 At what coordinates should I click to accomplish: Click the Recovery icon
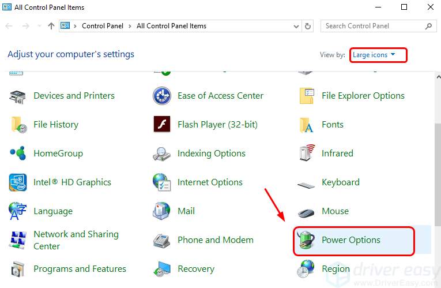pyautogui.click(x=162, y=269)
